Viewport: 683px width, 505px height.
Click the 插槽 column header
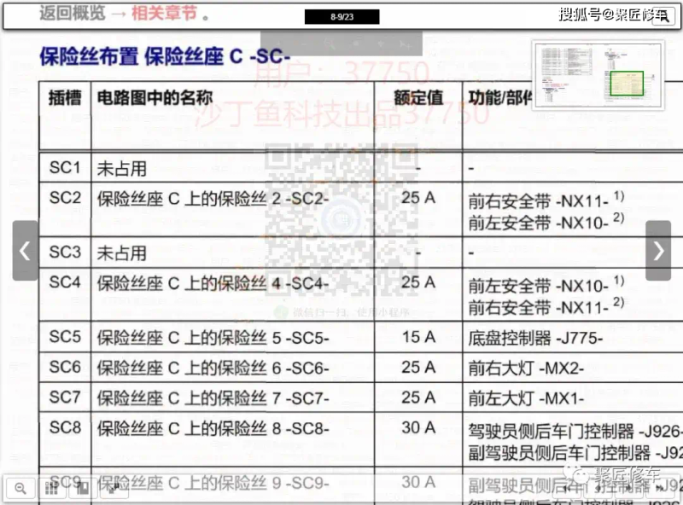click(65, 97)
